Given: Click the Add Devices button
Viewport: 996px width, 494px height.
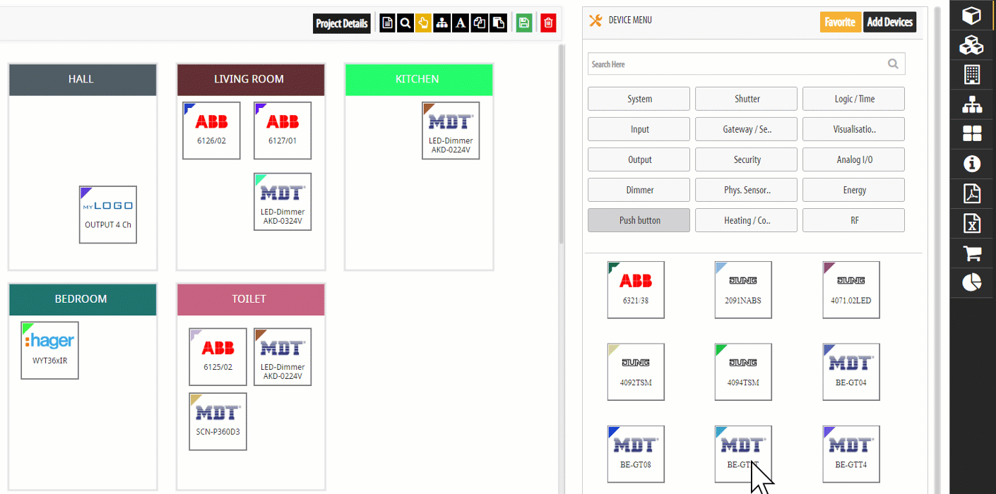Looking at the screenshot, I should click(x=889, y=22).
